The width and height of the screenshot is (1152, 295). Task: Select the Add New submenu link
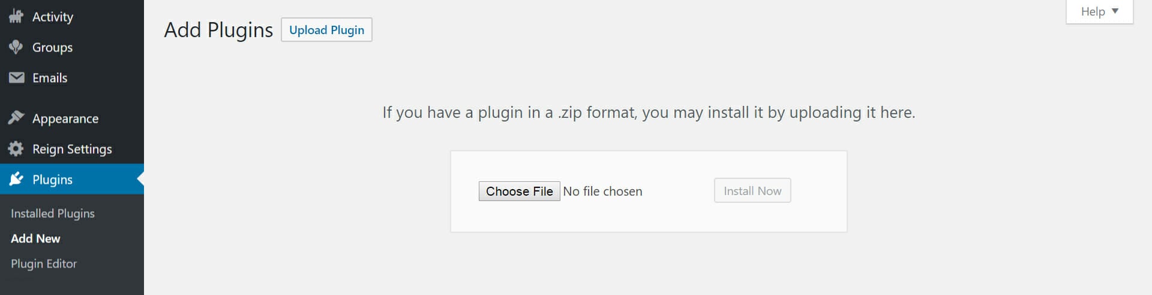tap(35, 238)
